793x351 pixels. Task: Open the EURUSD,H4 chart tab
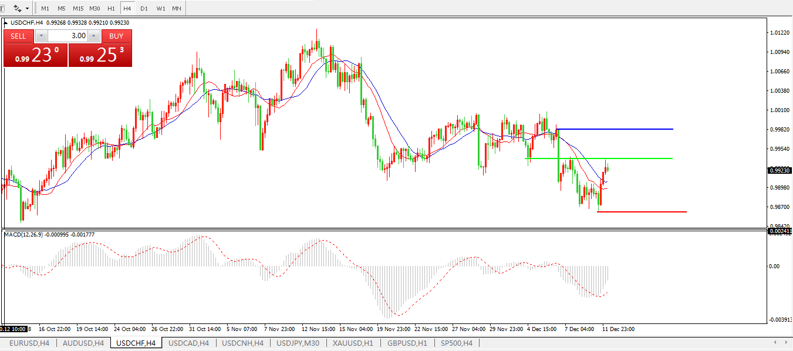click(x=29, y=343)
